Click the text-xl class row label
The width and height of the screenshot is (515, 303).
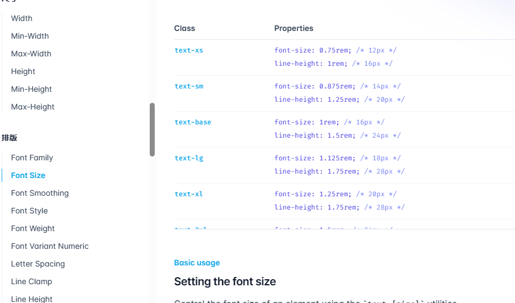[189, 194]
